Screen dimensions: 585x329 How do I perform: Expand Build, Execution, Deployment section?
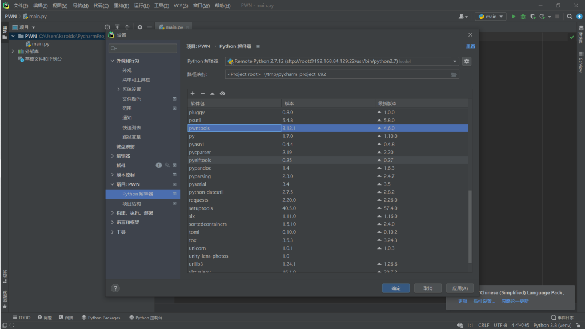[113, 213]
